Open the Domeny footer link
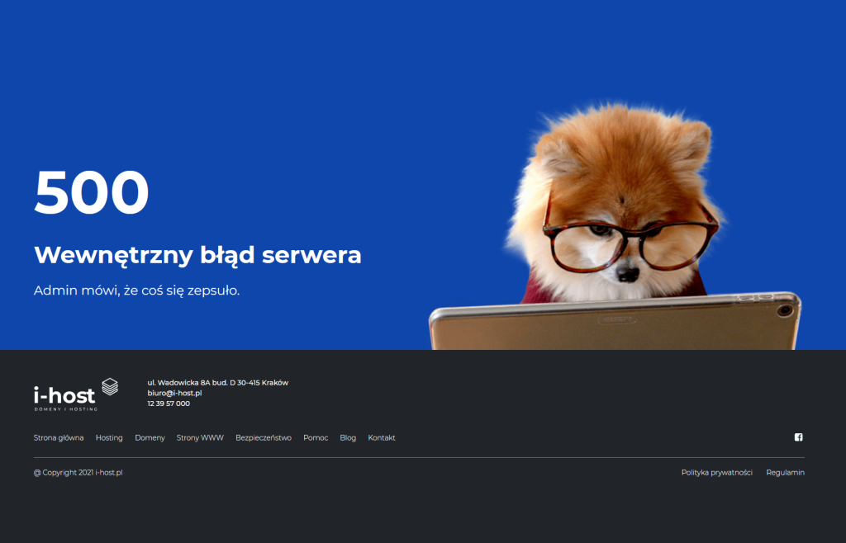 coord(150,438)
